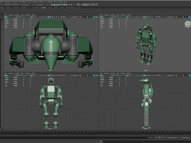Switch to the Animation shelf tab
This screenshot has width=191, height=143.
[x=16, y=8]
